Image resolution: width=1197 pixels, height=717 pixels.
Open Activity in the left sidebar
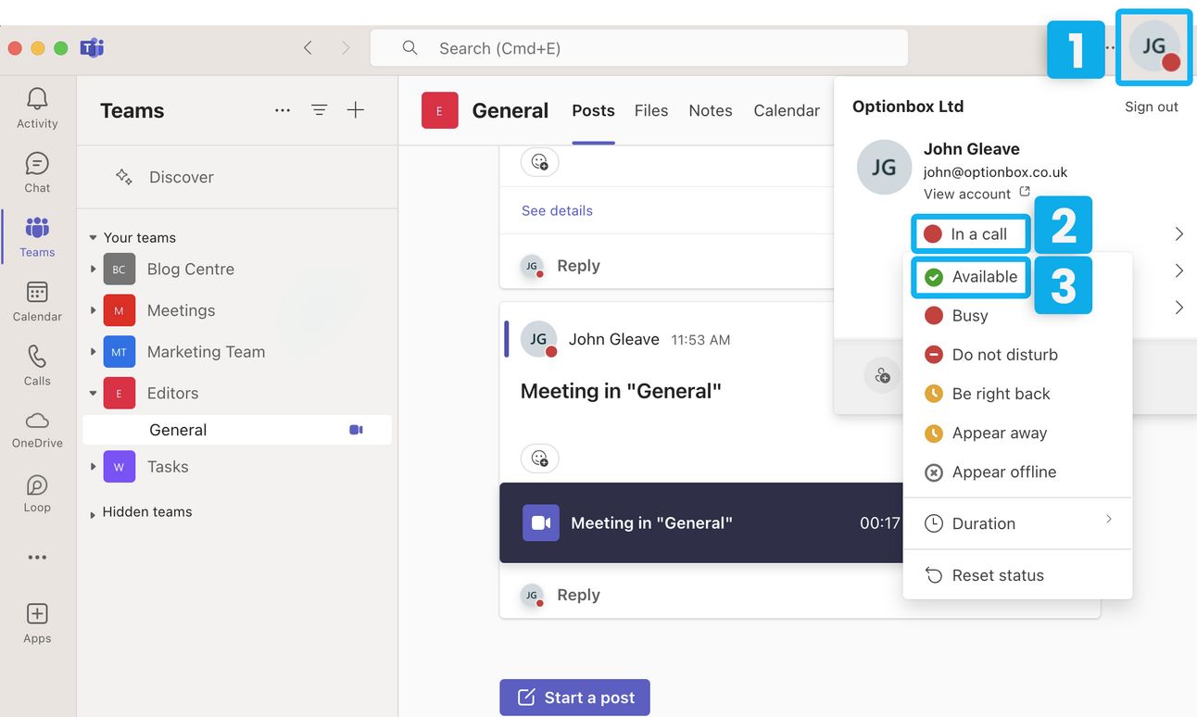coord(37,108)
